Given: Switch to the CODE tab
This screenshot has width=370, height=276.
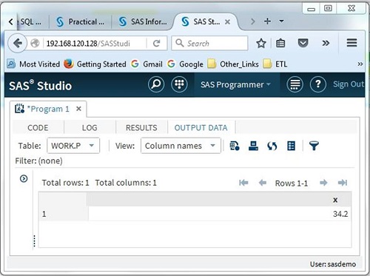Looking at the screenshot, I should click(x=38, y=127).
